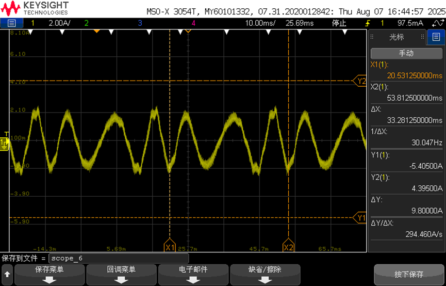Open the sidebar list icon beside 光标 tab
This screenshot has height=286, width=446.
coord(436,37)
